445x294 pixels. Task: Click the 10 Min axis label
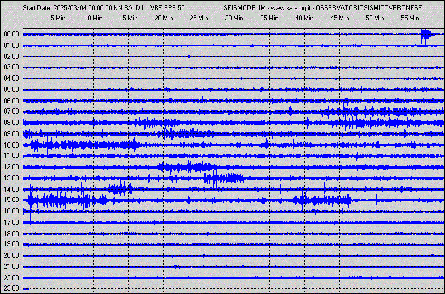point(93,18)
